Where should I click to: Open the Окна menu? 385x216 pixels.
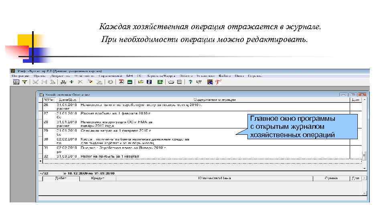tap(239, 76)
